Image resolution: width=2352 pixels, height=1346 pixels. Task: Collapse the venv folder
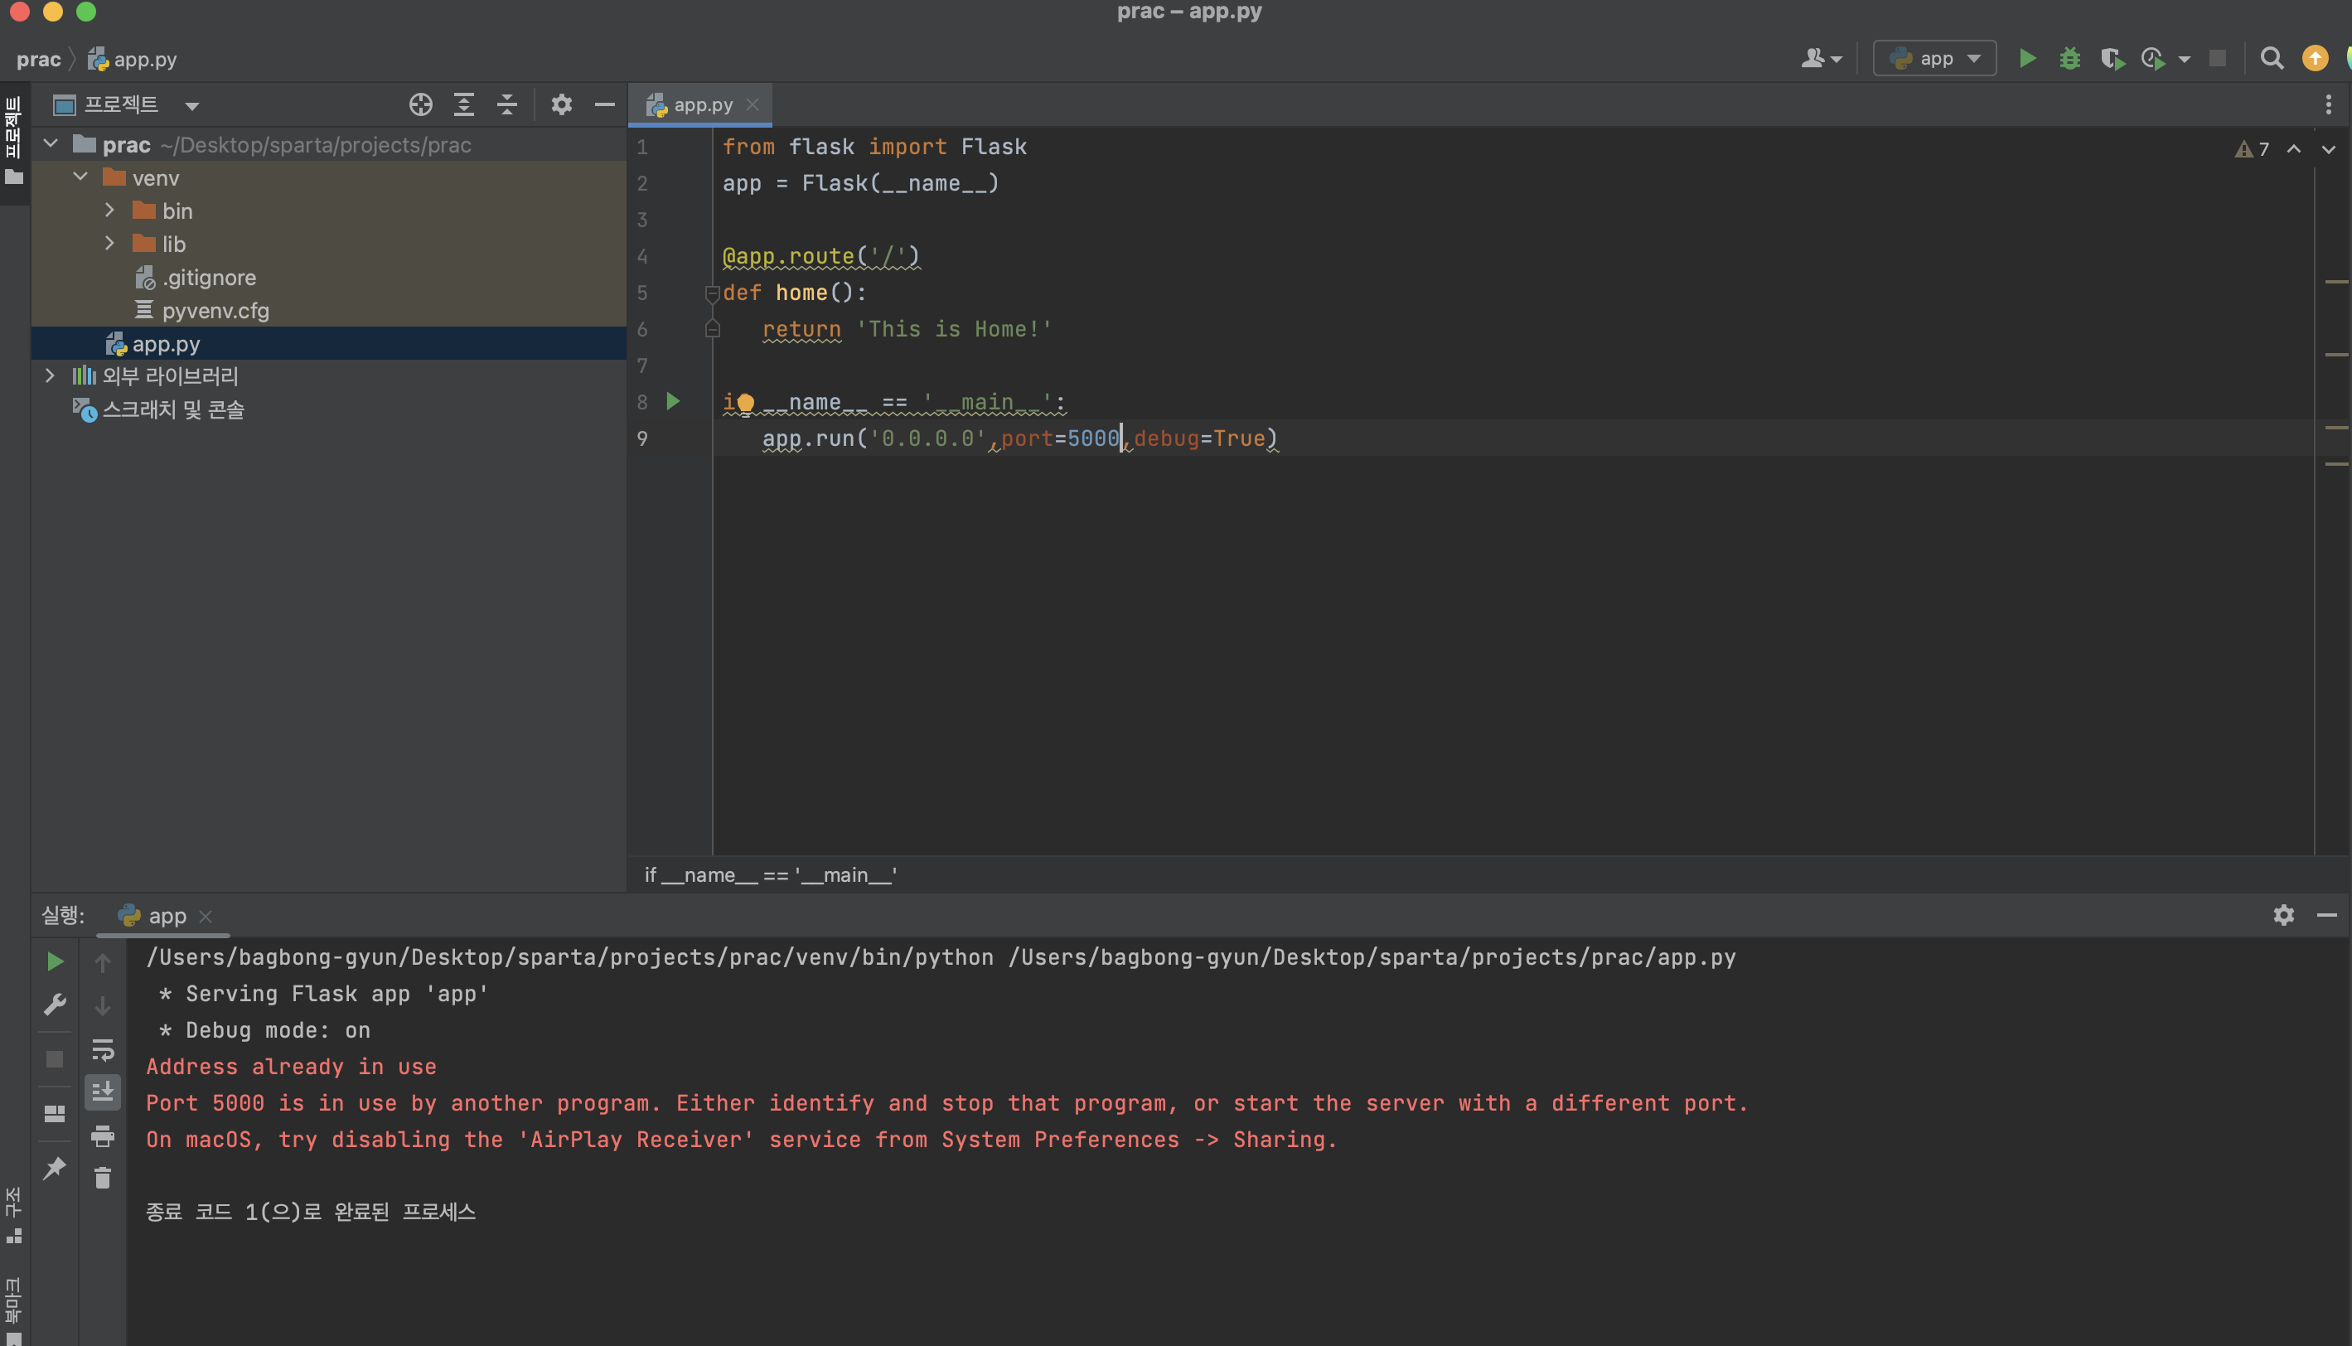pyautogui.click(x=80, y=177)
